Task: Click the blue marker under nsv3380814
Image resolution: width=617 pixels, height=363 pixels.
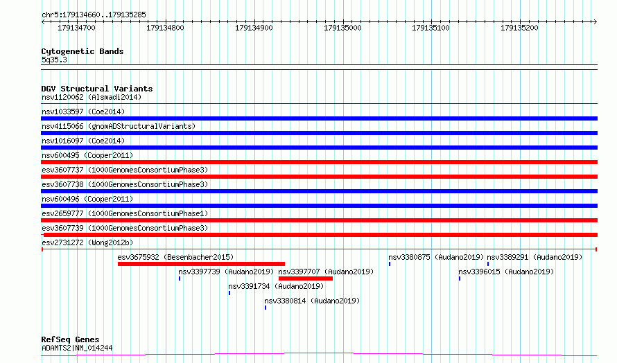Action: [266, 308]
